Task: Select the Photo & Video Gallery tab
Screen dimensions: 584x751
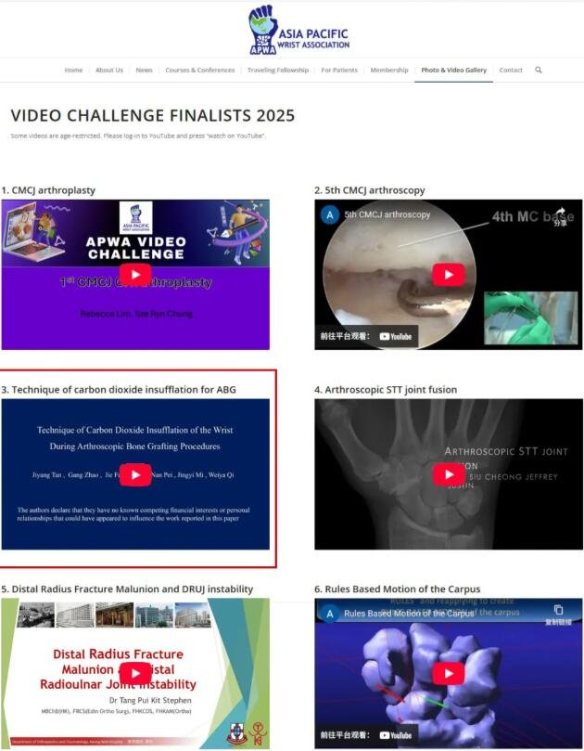Action: (453, 70)
